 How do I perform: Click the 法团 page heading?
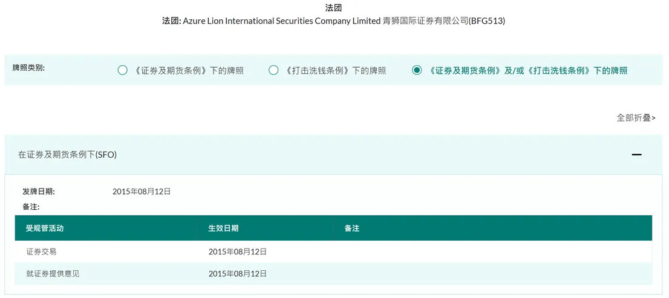334,7
